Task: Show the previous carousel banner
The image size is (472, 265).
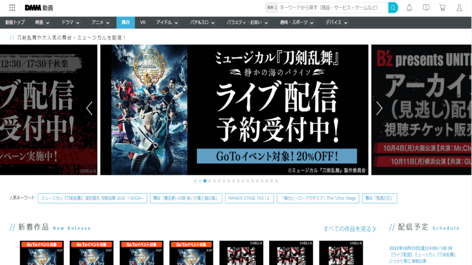Action: (89, 108)
